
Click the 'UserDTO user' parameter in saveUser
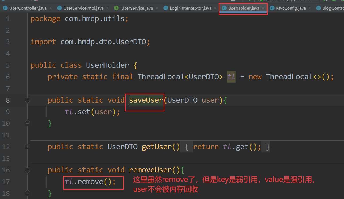[193, 100]
